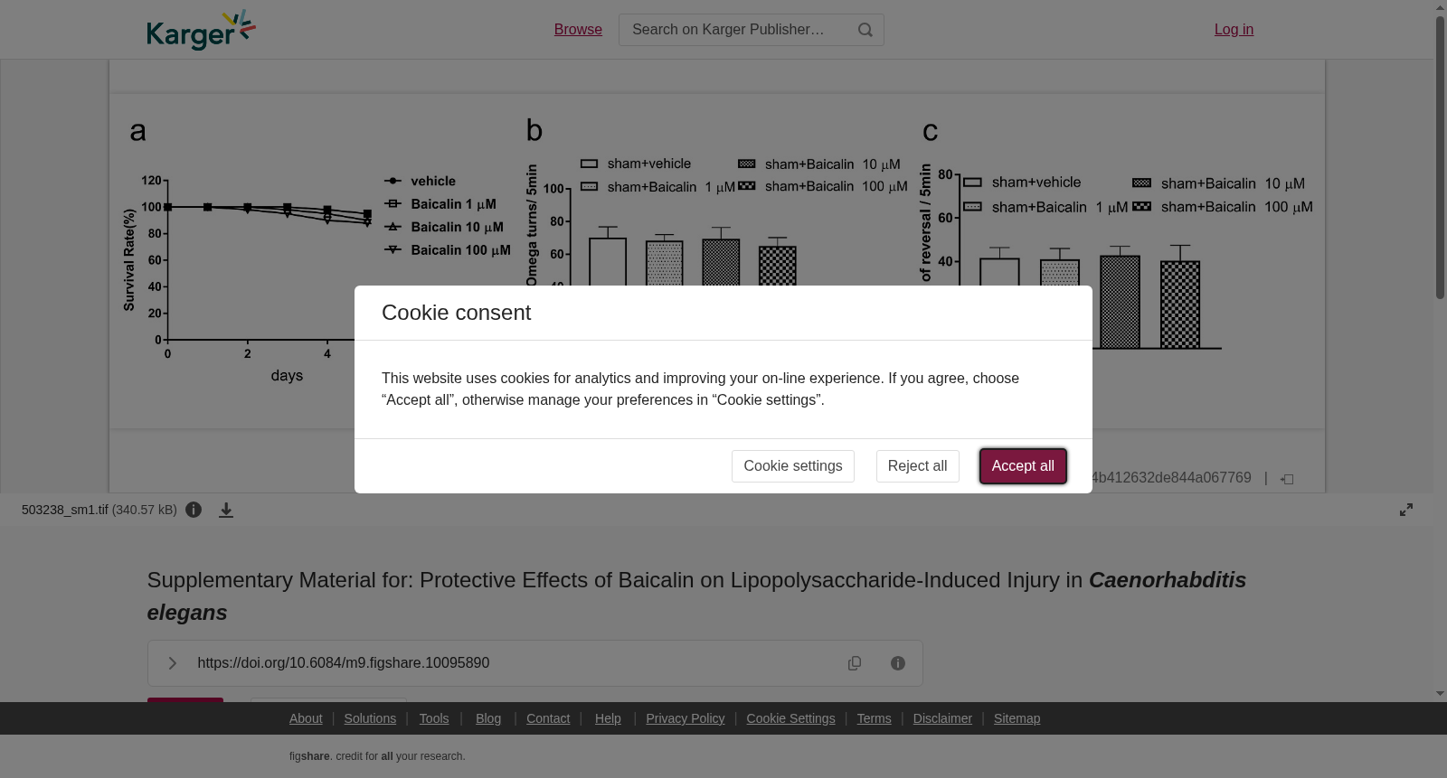Expand the DOI citation chevron
The image size is (1447, 778).
172,663
